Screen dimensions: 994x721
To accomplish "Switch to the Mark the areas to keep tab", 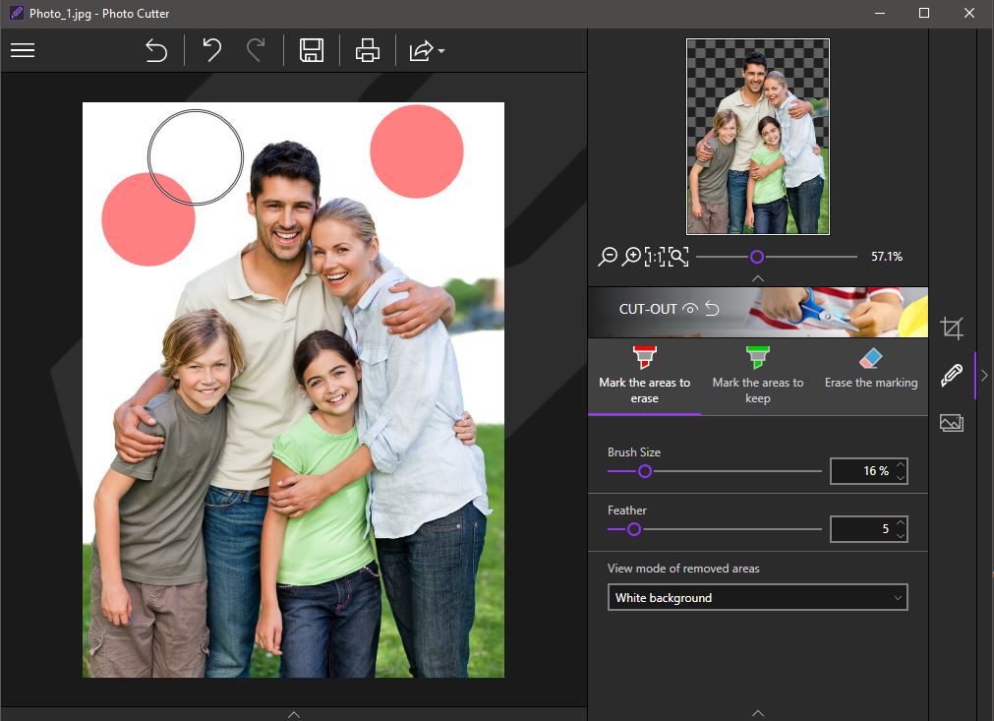I will tap(757, 375).
